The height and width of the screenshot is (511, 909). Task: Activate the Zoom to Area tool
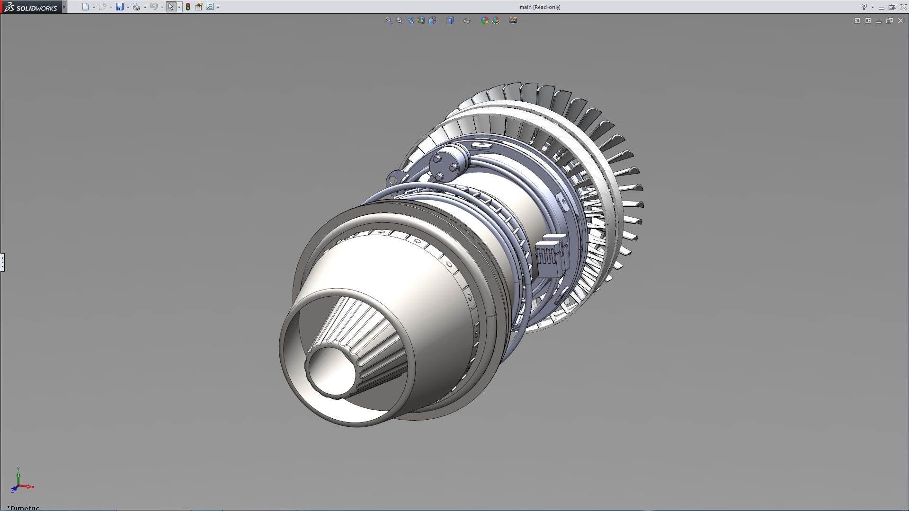pos(400,20)
